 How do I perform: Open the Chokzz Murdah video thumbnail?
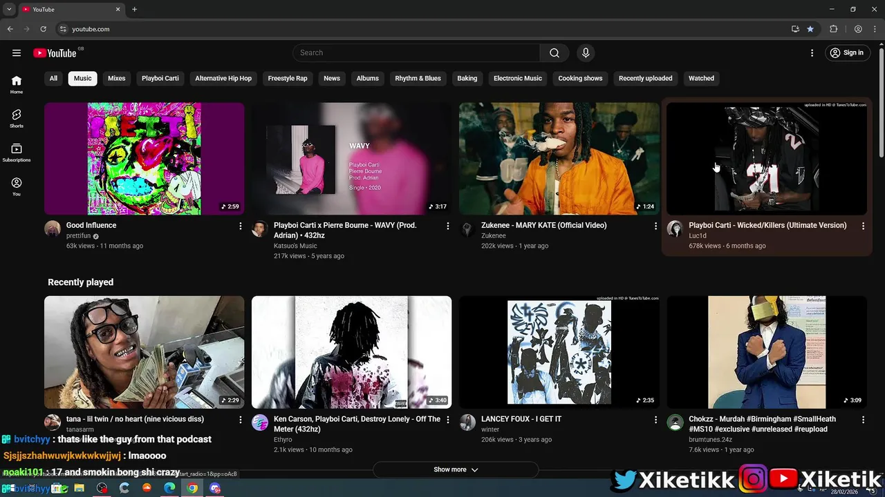(767, 352)
